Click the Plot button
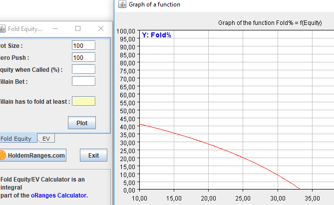The image size is (334, 205). pos(82,123)
